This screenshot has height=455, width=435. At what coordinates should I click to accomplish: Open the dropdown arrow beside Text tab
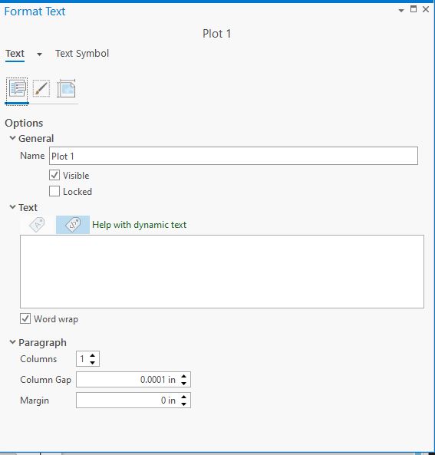39,54
